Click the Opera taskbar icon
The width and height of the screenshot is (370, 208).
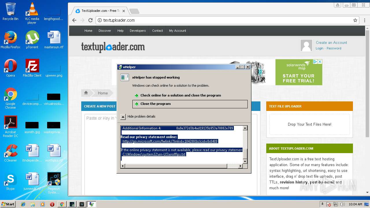click(x=52, y=204)
